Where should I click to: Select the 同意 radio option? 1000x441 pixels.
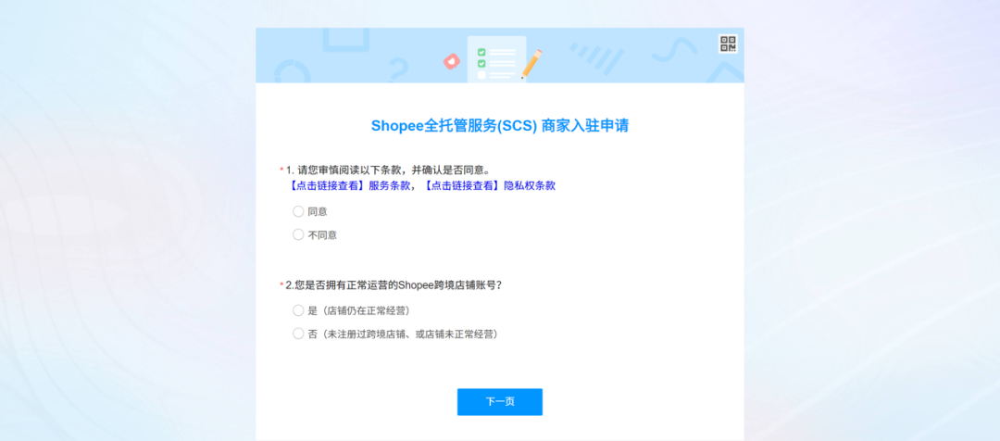pos(298,211)
